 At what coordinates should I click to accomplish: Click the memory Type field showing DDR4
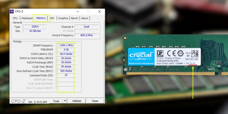point(35,27)
